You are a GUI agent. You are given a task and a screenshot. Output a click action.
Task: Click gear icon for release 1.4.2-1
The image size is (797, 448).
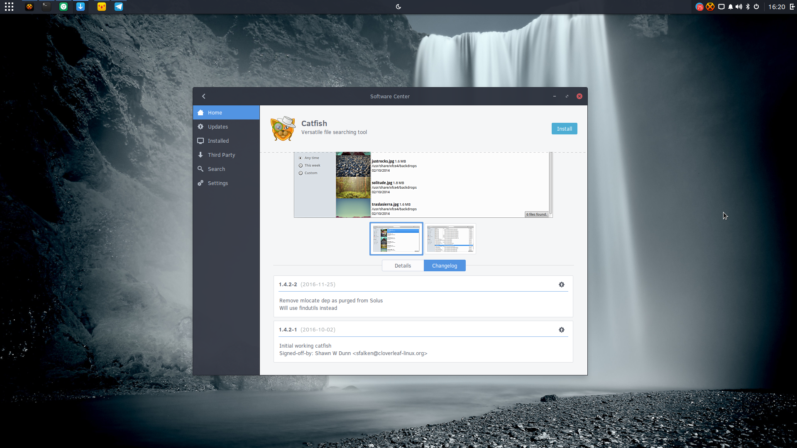(x=562, y=330)
